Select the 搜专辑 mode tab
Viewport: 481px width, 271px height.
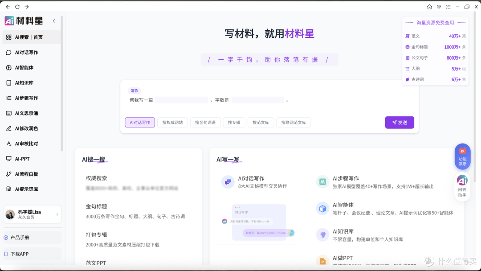(x=234, y=123)
